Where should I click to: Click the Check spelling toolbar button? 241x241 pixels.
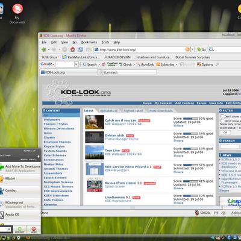coord(125,64)
